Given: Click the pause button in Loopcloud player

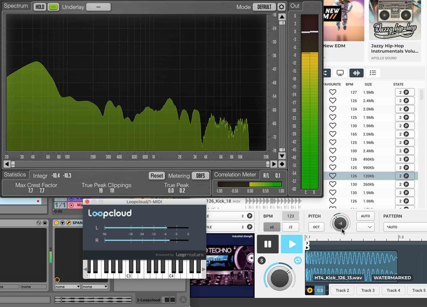Looking at the screenshot, I should point(267,244).
